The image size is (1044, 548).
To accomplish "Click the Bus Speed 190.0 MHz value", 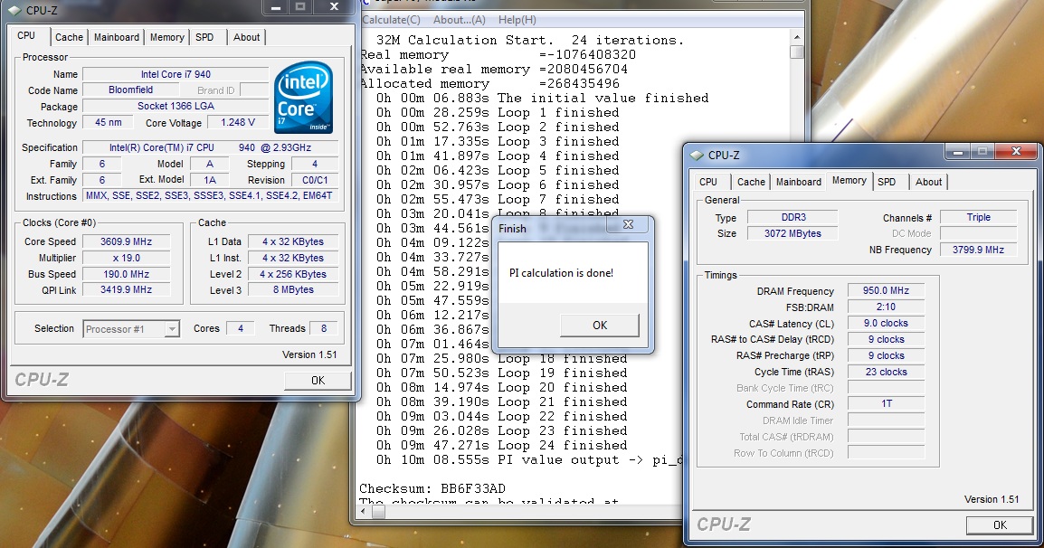I will [x=126, y=274].
